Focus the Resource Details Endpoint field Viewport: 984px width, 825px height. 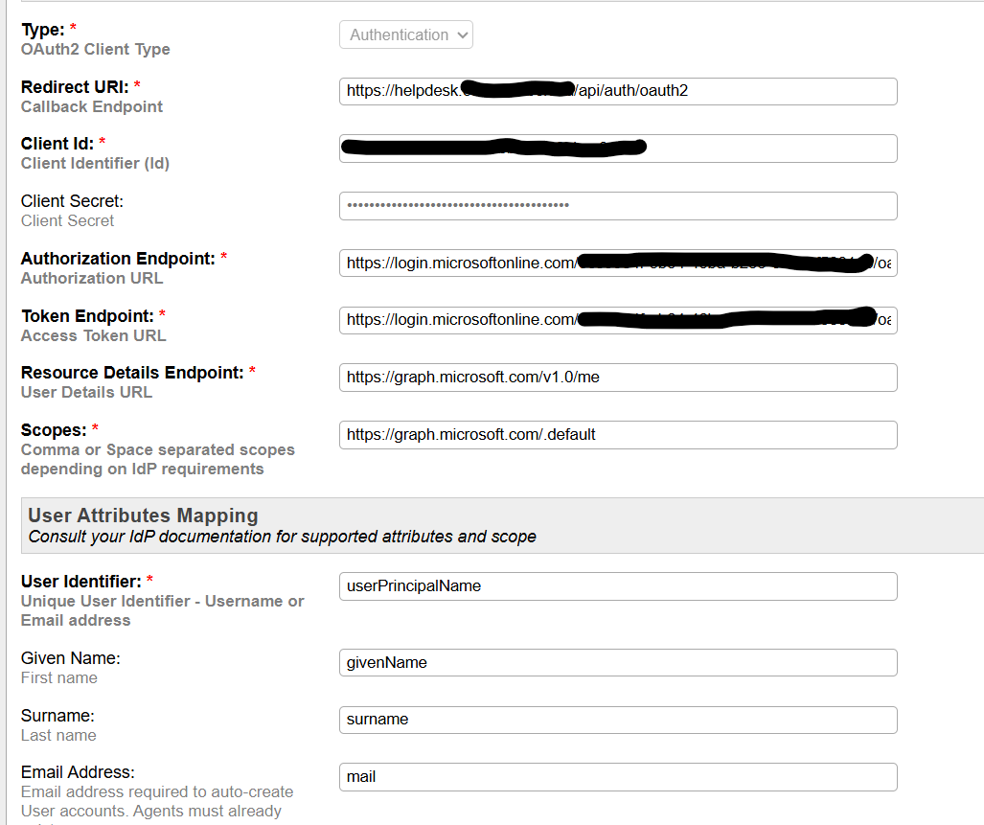click(617, 378)
